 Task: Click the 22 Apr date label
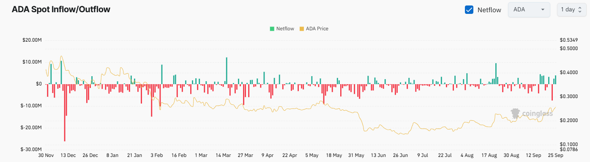click(290, 156)
